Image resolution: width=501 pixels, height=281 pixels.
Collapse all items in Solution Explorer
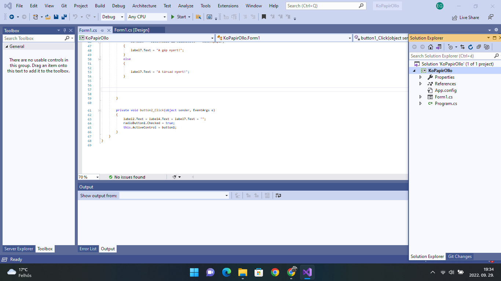click(x=479, y=47)
